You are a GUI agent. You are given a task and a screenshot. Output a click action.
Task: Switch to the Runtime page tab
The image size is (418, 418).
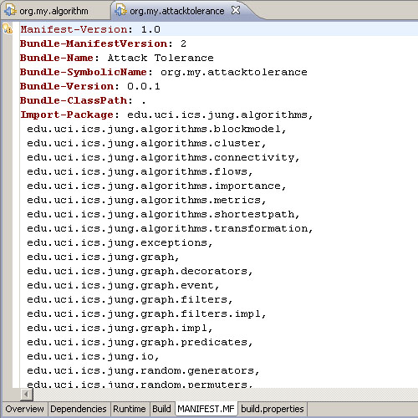130,409
